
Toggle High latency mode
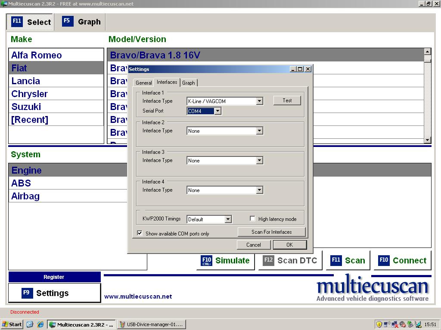click(x=253, y=218)
